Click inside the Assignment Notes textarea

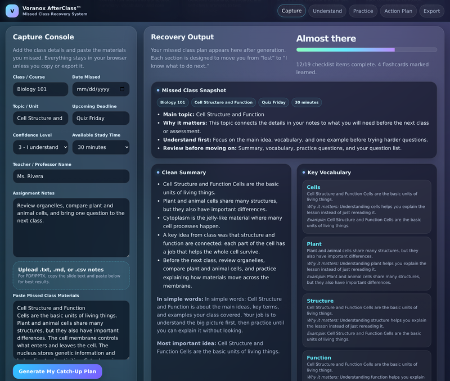(x=71, y=228)
